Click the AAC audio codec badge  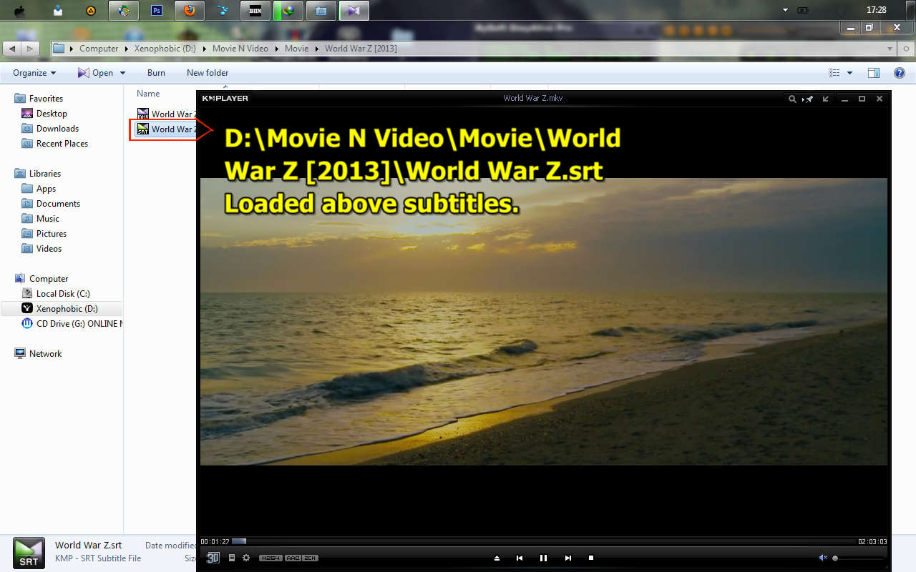[293, 558]
